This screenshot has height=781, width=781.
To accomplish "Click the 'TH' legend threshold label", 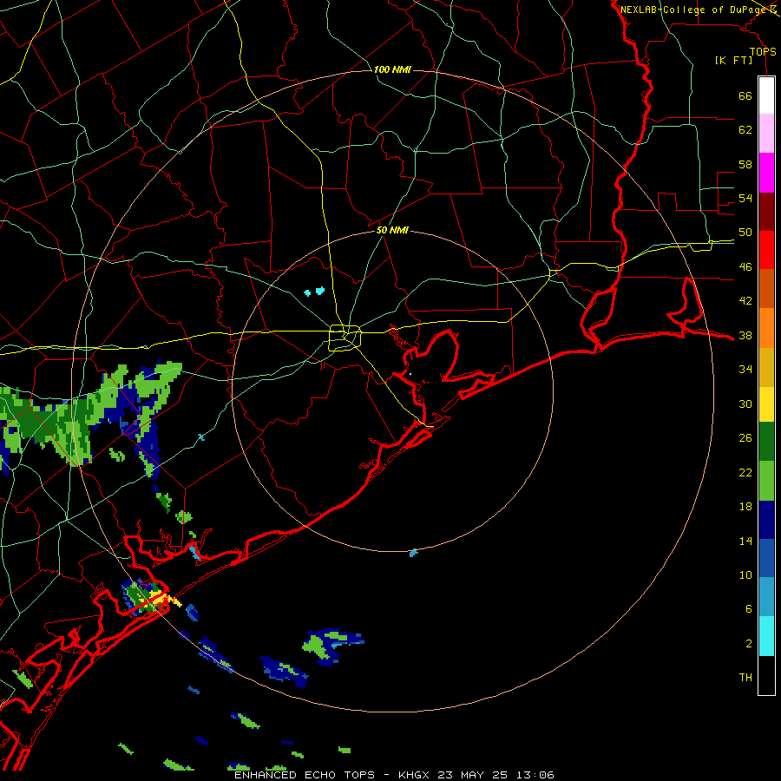I will (745, 677).
